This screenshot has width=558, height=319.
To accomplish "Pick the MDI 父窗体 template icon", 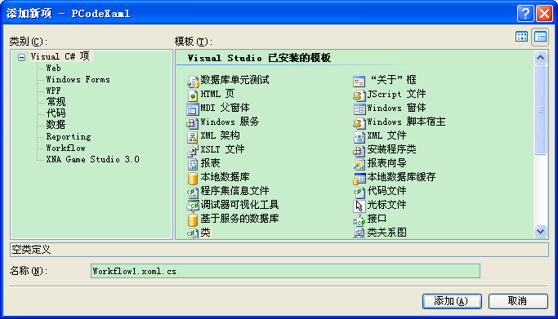I will [x=193, y=109].
